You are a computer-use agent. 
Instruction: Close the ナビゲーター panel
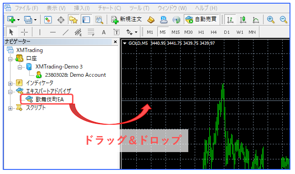click(115, 42)
